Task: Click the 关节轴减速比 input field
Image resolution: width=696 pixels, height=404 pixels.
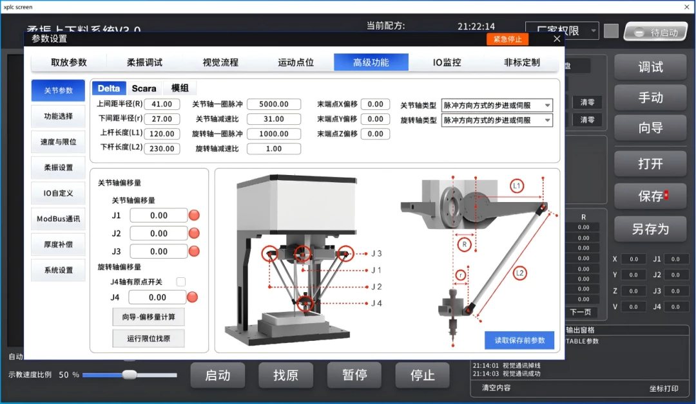Action: 274,119
